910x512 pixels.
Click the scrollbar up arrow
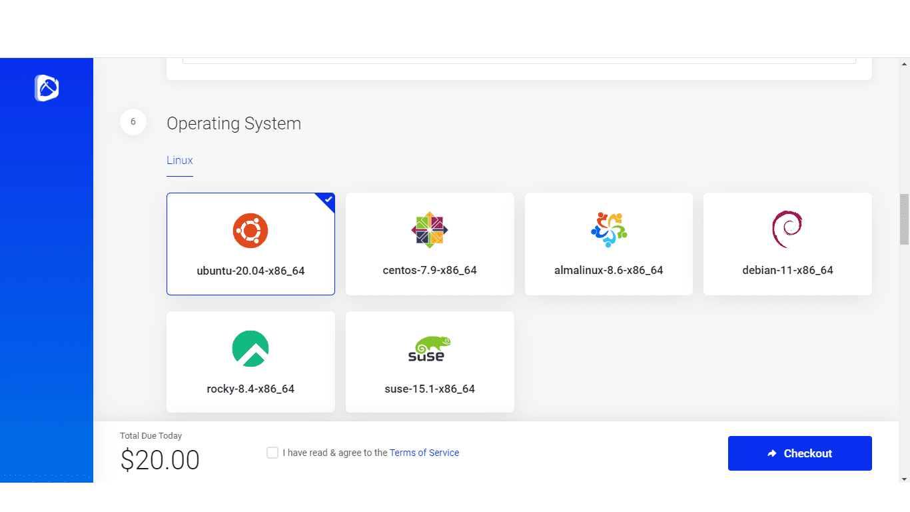coord(904,64)
